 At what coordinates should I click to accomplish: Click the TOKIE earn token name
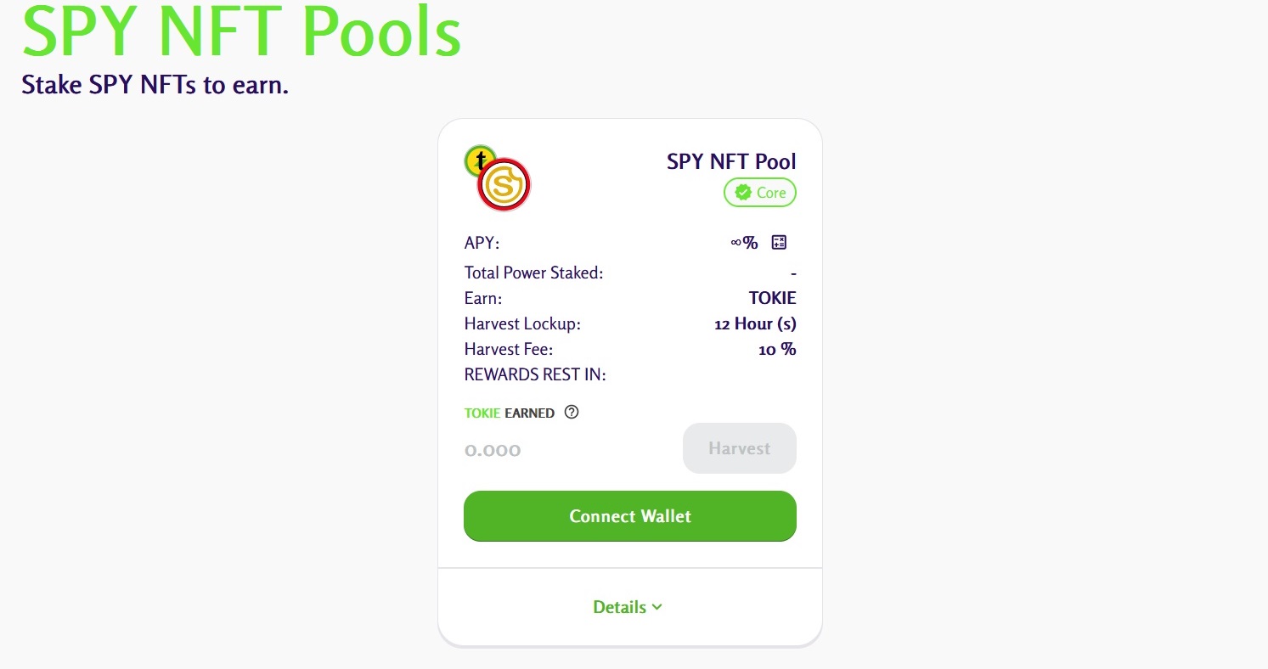click(772, 298)
